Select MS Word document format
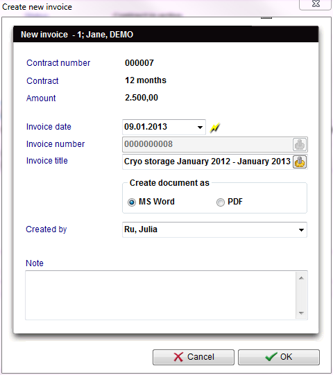This screenshot has height=375, width=333. [132, 202]
